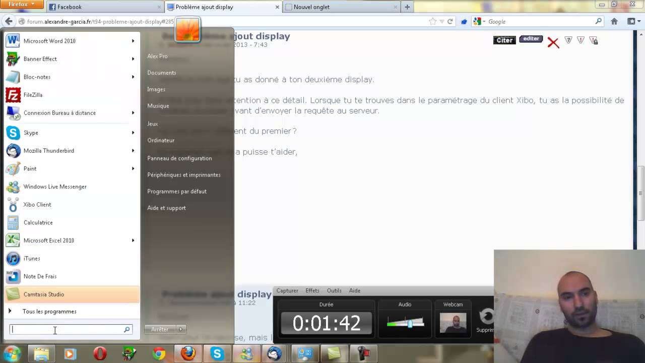Expand Microsoft Word 2010 recent files arrow
This screenshot has height=363, width=645.
point(133,41)
